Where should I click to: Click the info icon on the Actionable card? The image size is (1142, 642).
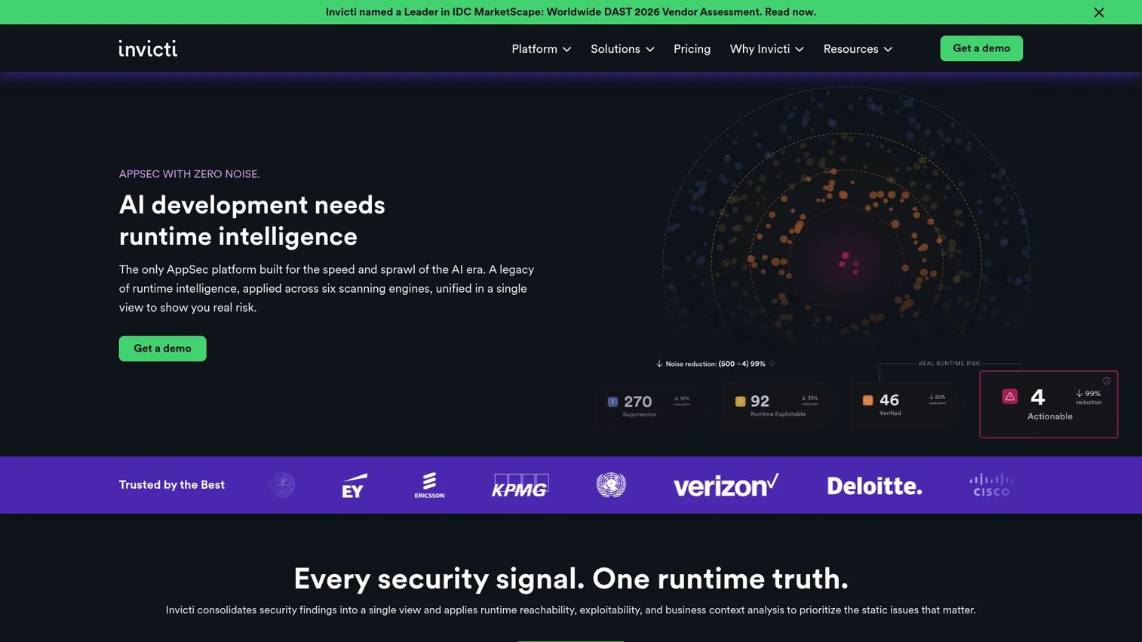pyautogui.click(x=1107, y=381)
